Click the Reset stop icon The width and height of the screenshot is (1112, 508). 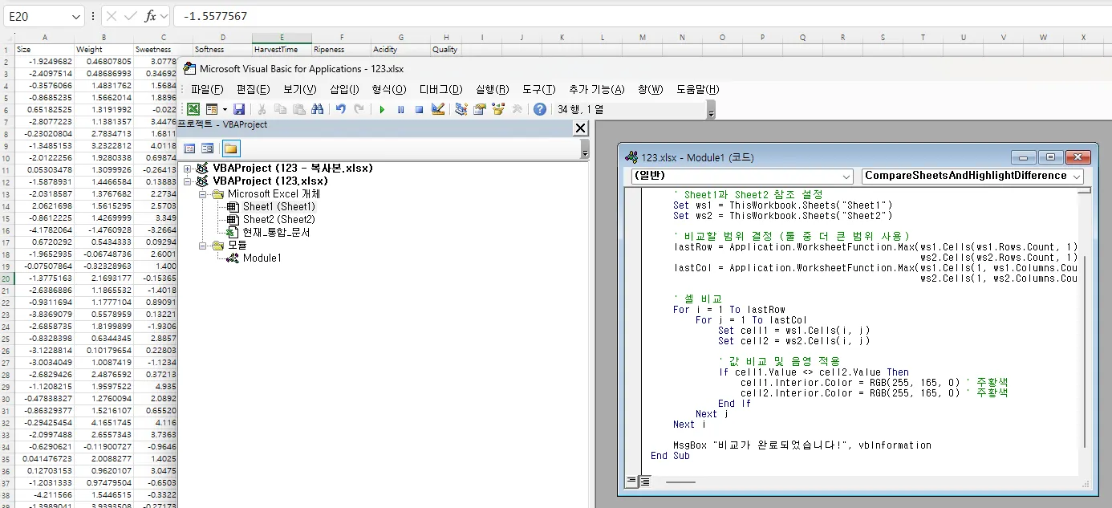pyautogui.click(x=419, y=109)
